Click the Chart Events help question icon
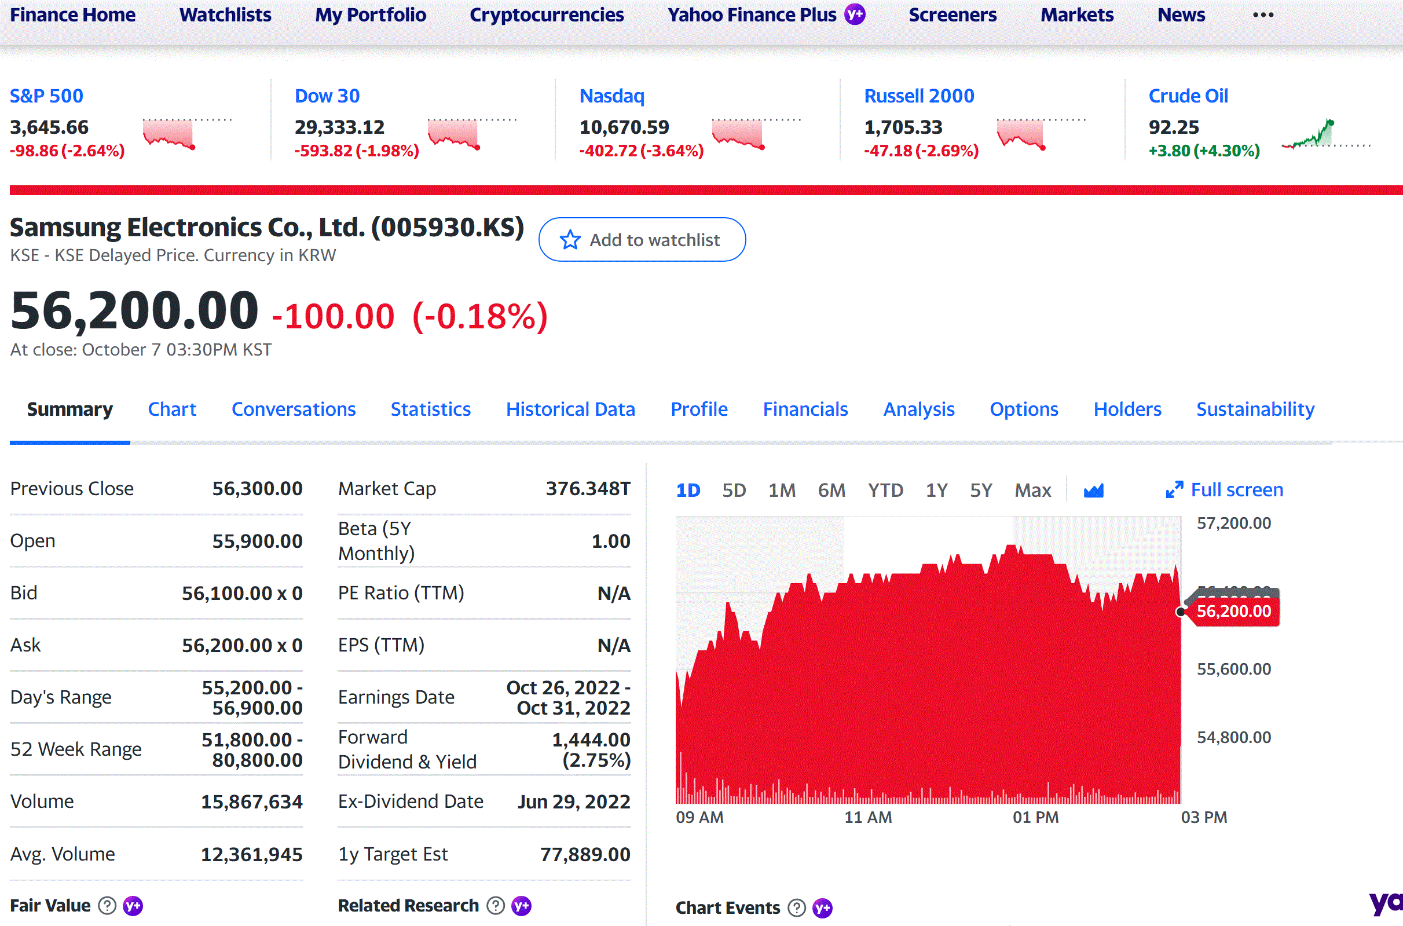 pos(797,907)
